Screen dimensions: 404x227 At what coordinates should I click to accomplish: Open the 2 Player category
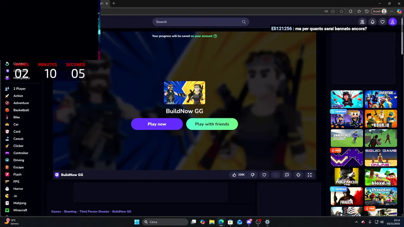19,89
